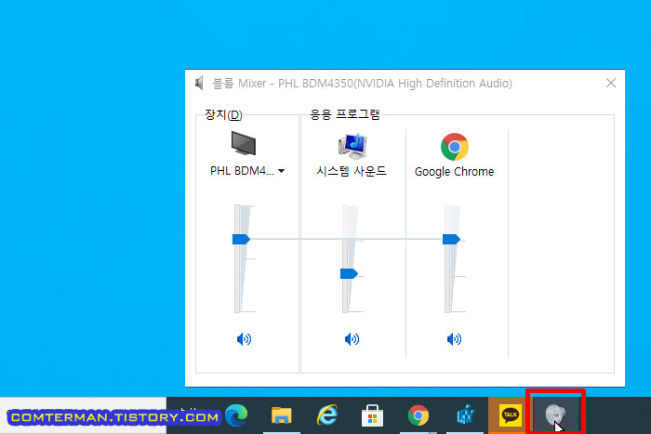Click the speaker icon in the title bar
Viewport: 651px width, 434px height.
[x=200, y=83]
